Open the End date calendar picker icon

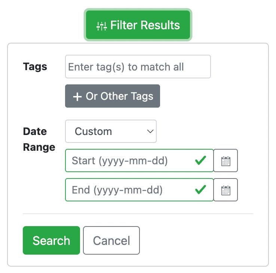[226, 190]
